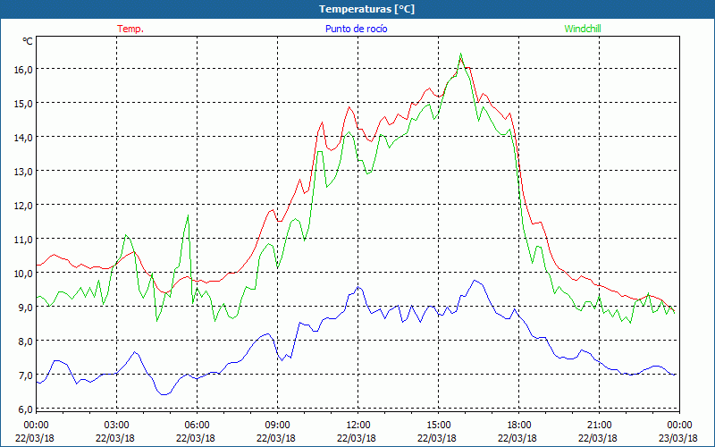Viewport: 715px width, 447px height.
Task: Click the 13,0 y-axis value
Action: click(x=25, y=172)
